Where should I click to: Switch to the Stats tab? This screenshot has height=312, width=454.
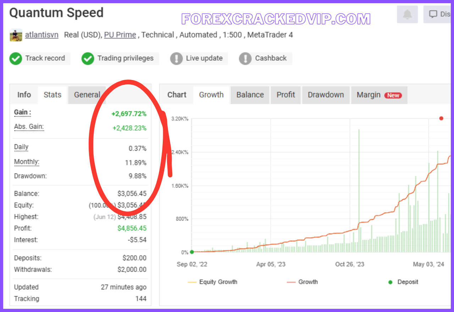(52, 95)
